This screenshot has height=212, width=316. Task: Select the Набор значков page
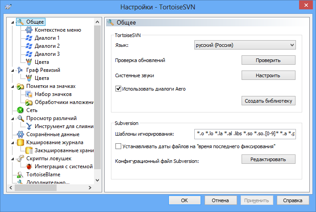click(x=53, y=94)
